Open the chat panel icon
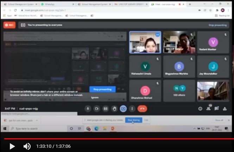Image resolution: width=234 pixels, height=152 pixels. pyautogui.click(x=216, y=109)
